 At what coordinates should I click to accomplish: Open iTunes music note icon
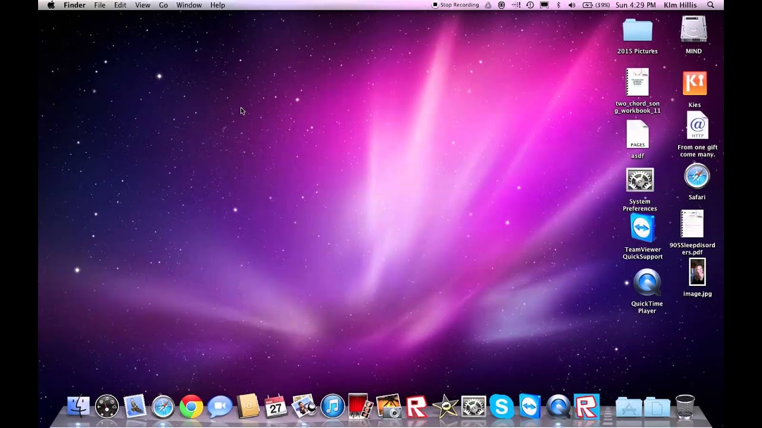332,407
